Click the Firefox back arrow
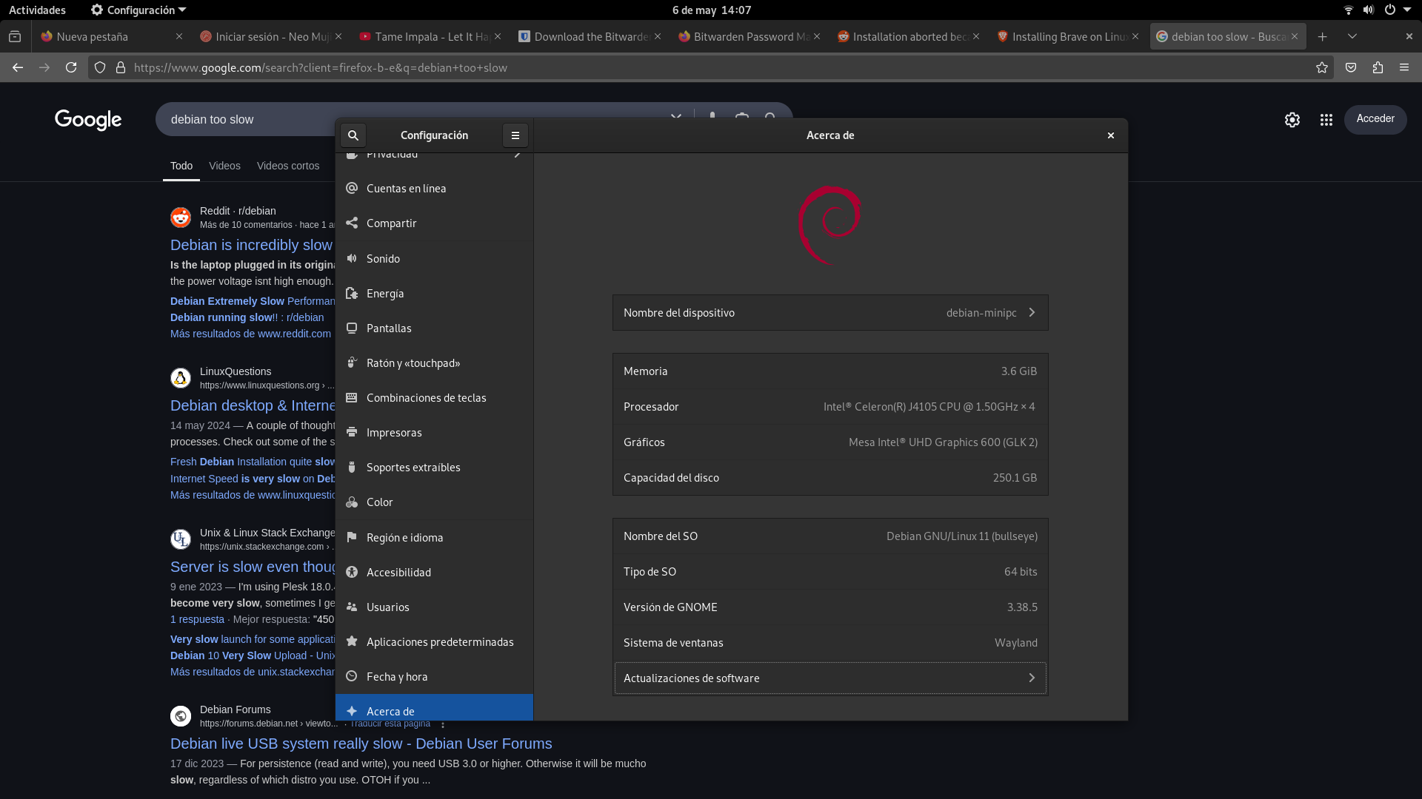 (18, 67)
